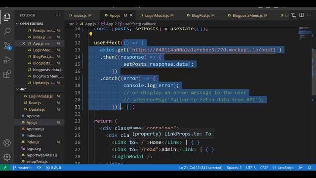The image size is (316, 178).
Task: Open the Accounts menu icon
Action: point(7,143)
